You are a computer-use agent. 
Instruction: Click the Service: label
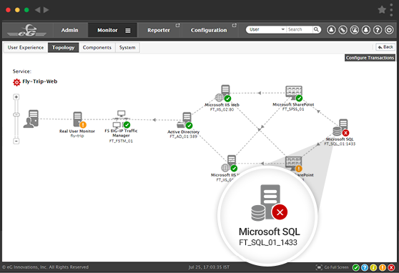point(22,71)
